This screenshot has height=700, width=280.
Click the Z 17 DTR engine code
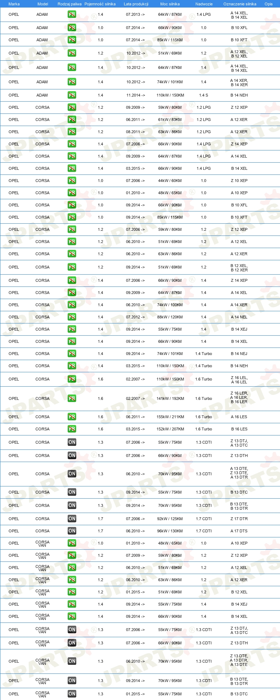coord(239,519)
